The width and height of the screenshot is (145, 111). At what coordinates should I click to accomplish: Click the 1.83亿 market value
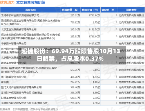(96, 77)
